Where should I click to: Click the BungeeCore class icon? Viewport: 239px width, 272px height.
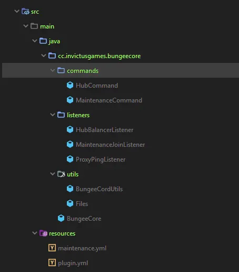[x=61, y=219]
